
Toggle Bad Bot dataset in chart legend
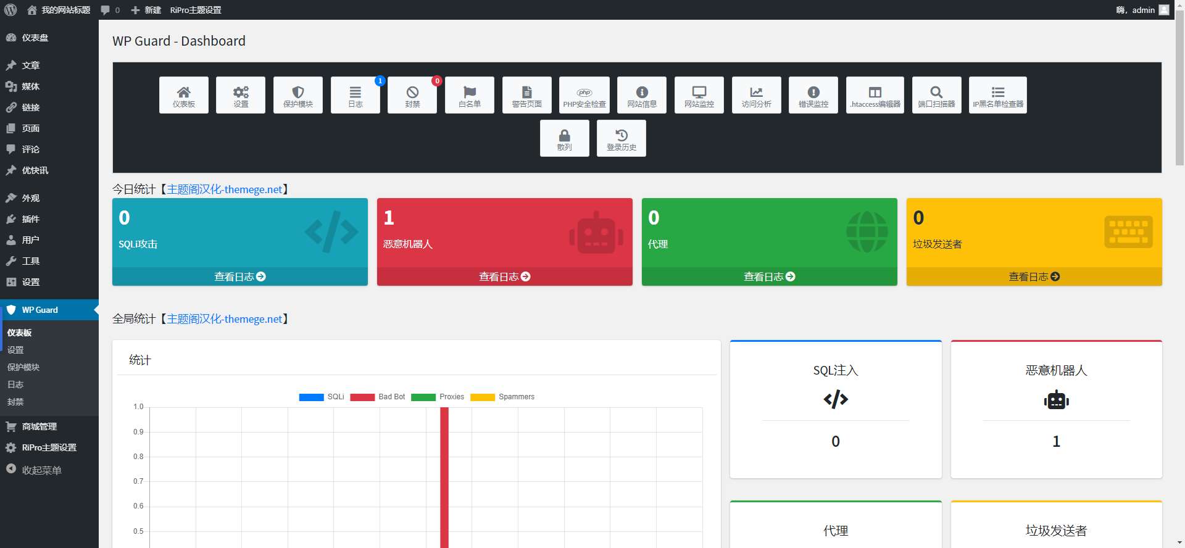(x=378, y=397)
